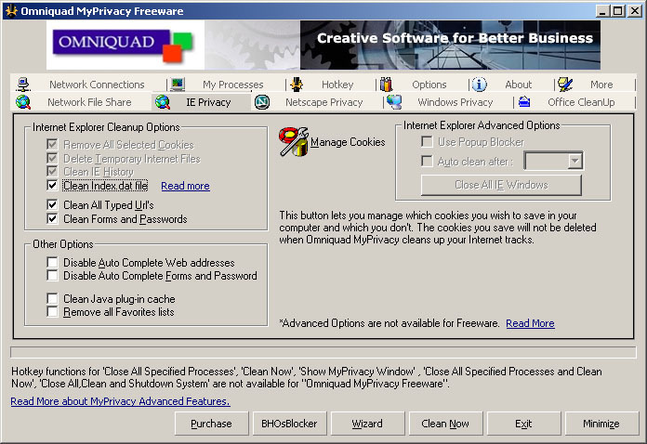Open the BHOsBlocker button
Screen dimensions: 647x444
(289, 424)
